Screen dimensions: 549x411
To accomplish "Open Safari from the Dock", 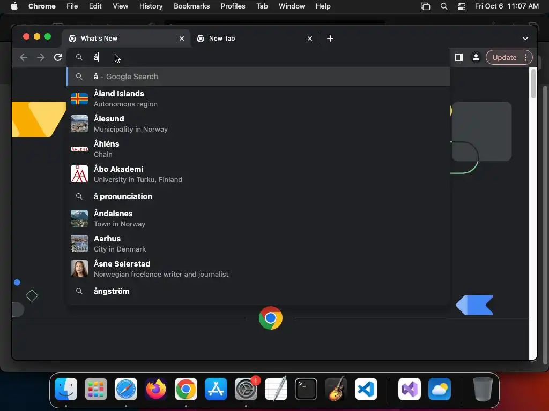I will click(x=126, y=389).
